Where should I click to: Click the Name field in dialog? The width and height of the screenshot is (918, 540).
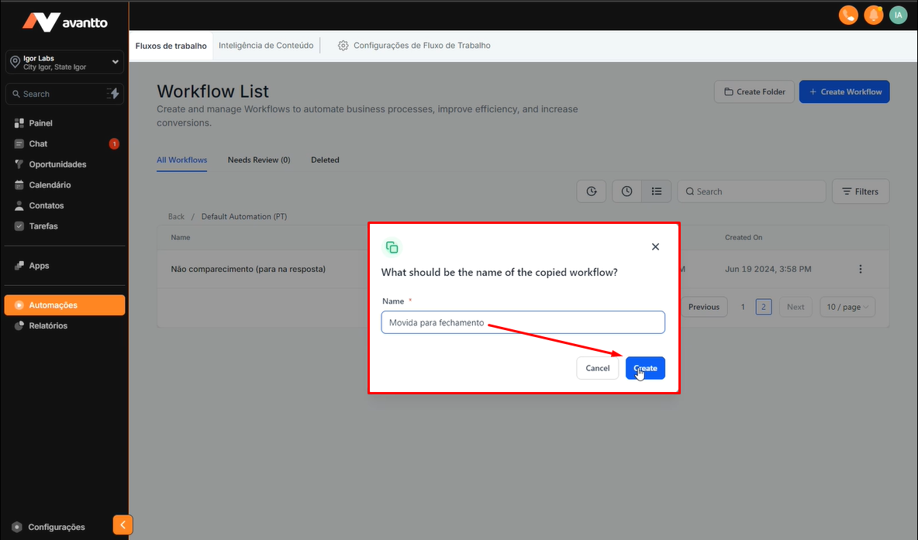tap(523, 322)
